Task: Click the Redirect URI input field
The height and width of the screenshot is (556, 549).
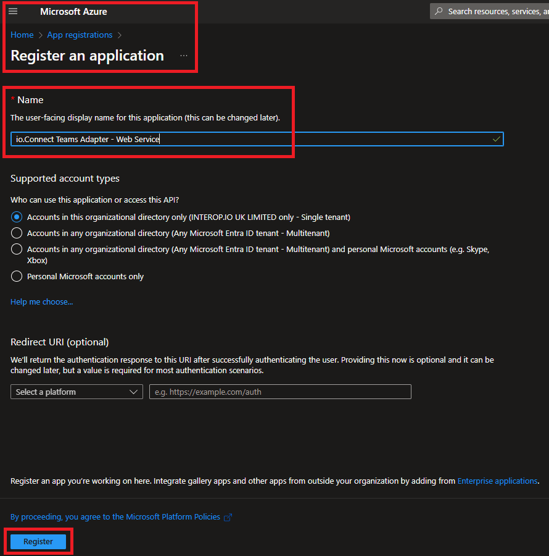Action: [280, 392]
